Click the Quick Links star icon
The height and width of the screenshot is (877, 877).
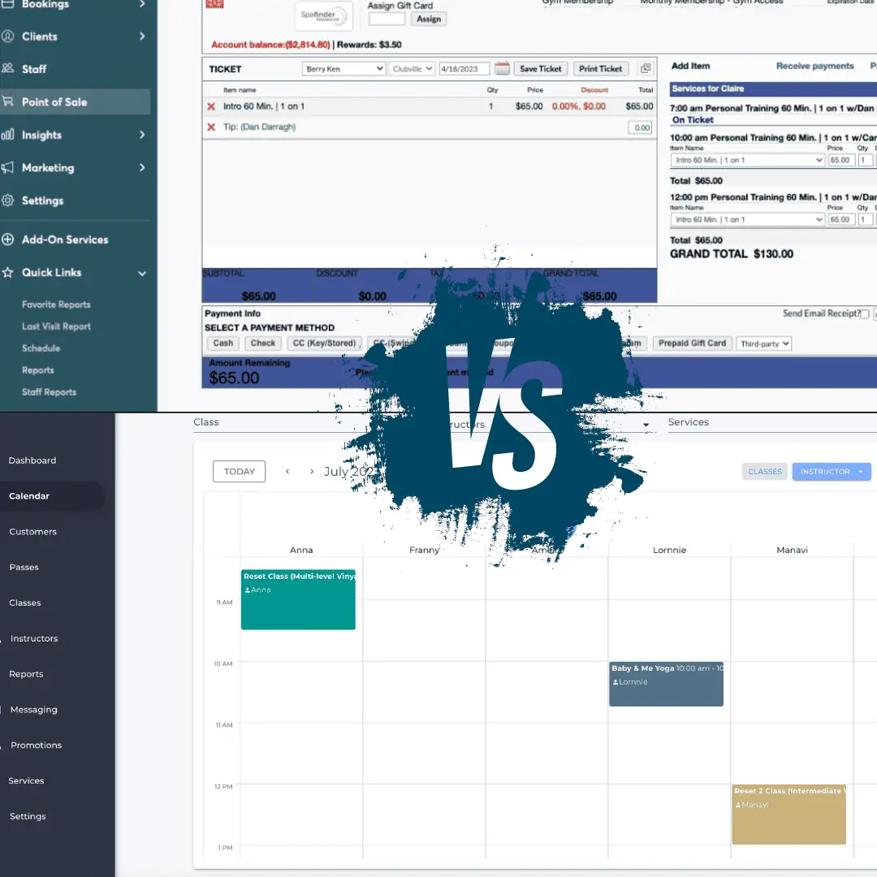pos(8,272)
